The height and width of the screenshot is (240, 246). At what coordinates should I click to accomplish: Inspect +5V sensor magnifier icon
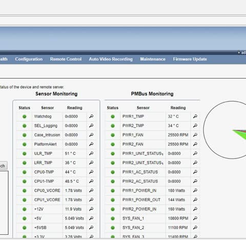pyautogui.click(x=91, y=218)
